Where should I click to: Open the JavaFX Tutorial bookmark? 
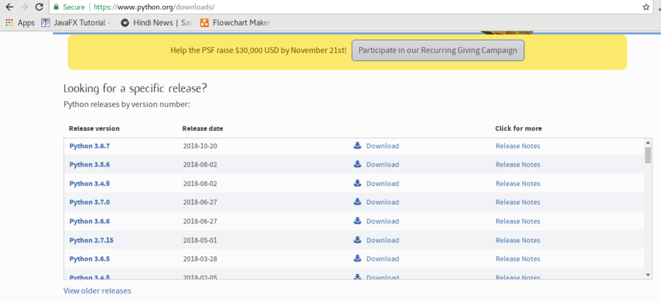(77, 23)
